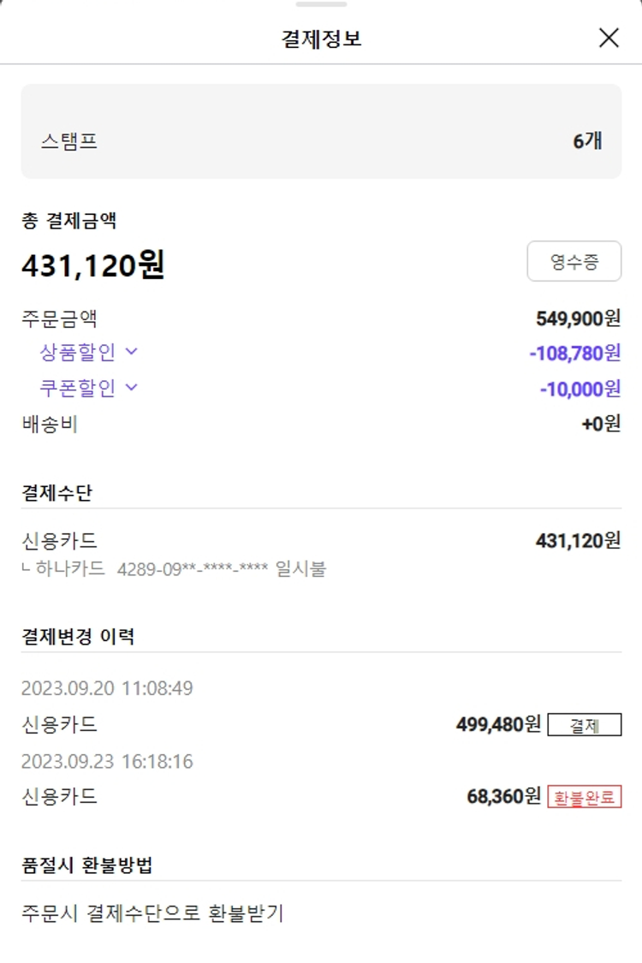Click the 상품할인 label text

[x=77, y=352]
